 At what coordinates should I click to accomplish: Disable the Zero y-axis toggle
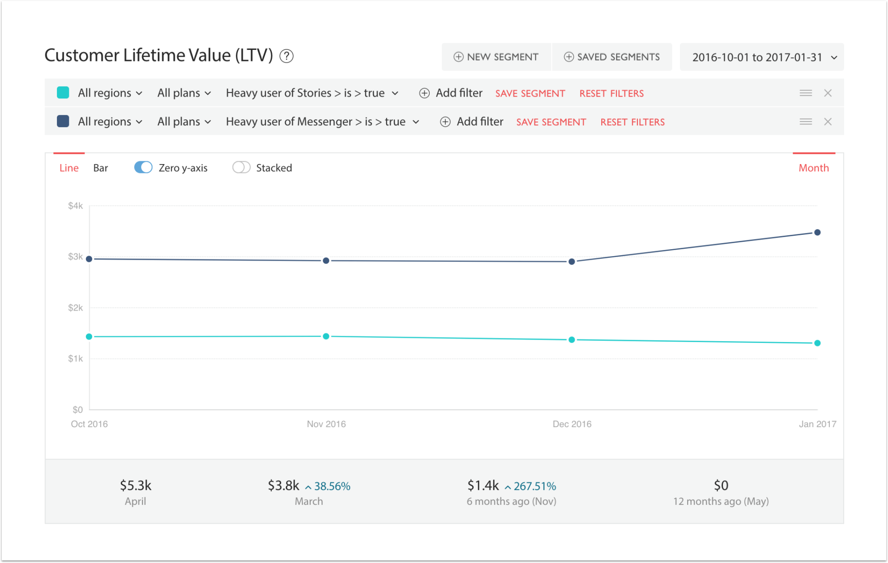point(143,167)
